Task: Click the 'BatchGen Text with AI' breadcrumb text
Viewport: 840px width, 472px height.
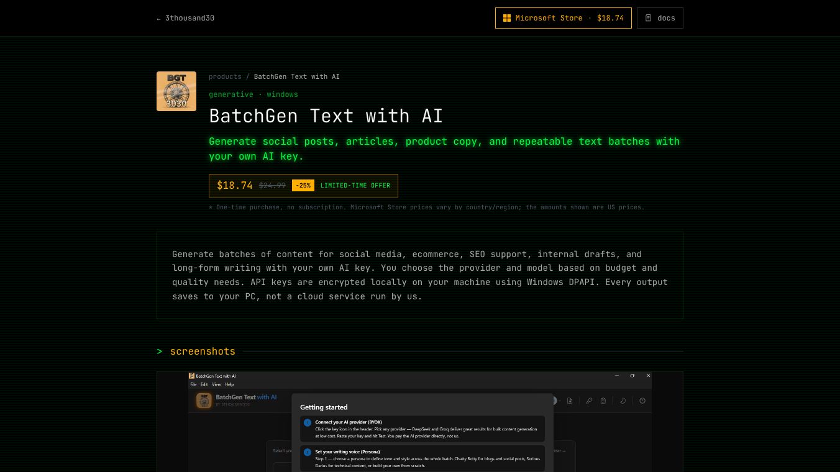Action: tap(297, 76)
